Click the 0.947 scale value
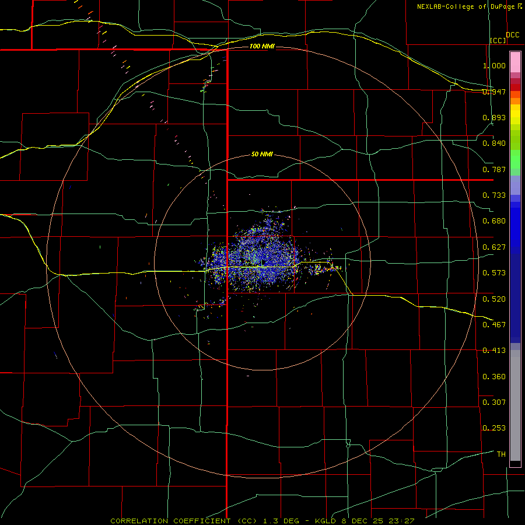 494,92
